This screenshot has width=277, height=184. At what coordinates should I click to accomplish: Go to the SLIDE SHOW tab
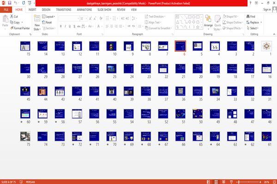point(104,10)
